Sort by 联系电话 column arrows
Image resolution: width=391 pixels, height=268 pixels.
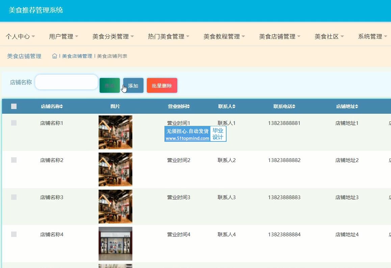pos(294,107)
